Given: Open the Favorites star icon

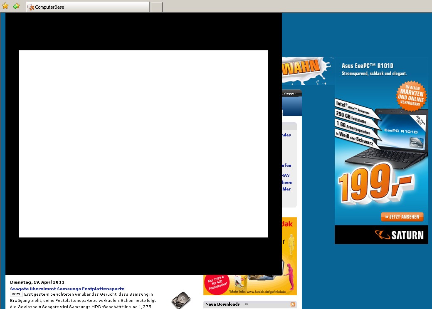Looking at the screenshot, I should 5,6.
